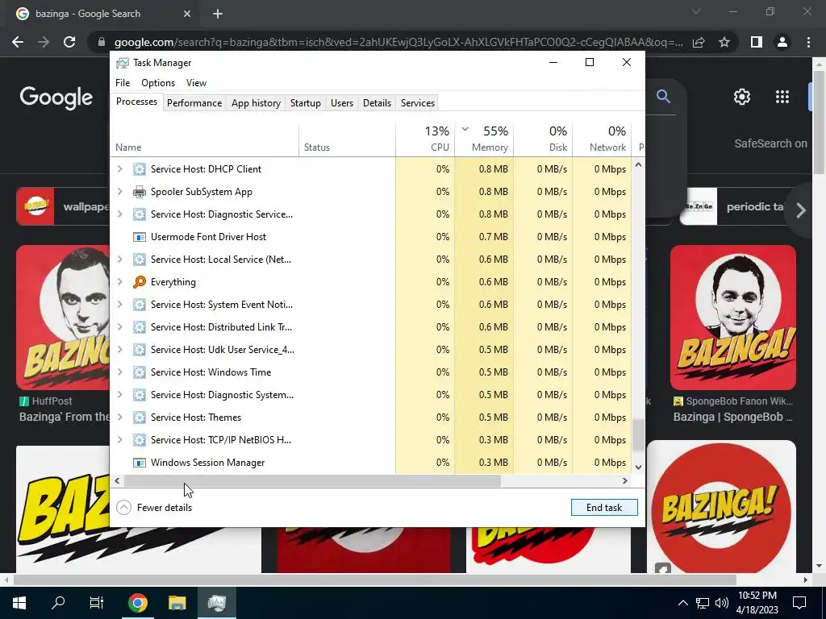Open the notification center icon

799,603
